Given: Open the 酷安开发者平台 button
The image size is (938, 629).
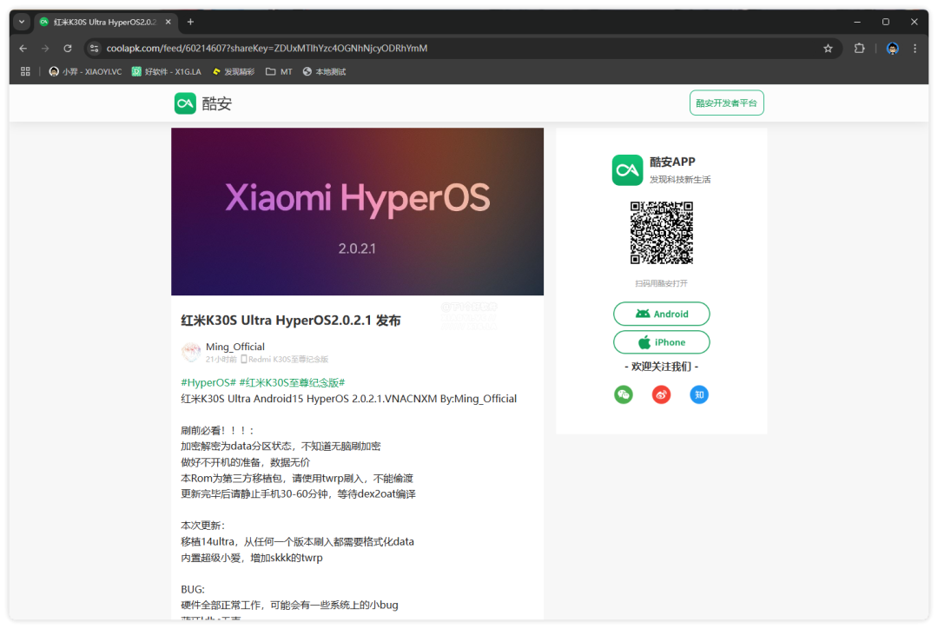Looking at the screenshot, I should tap(726, 103).
